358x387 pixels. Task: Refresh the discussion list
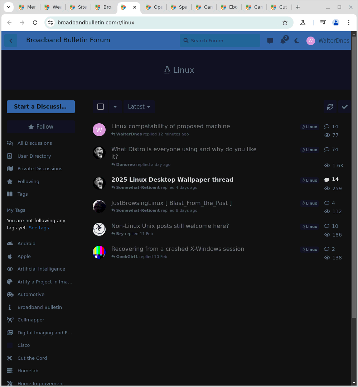(330, 107)
